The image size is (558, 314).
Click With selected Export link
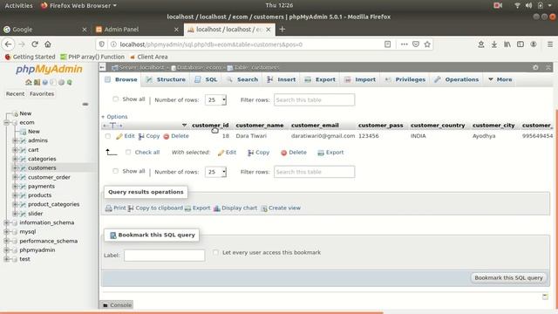pos(330,153)
